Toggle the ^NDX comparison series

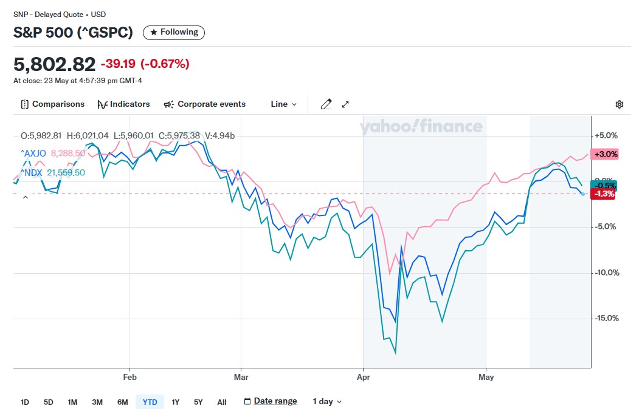coord(30,173)
